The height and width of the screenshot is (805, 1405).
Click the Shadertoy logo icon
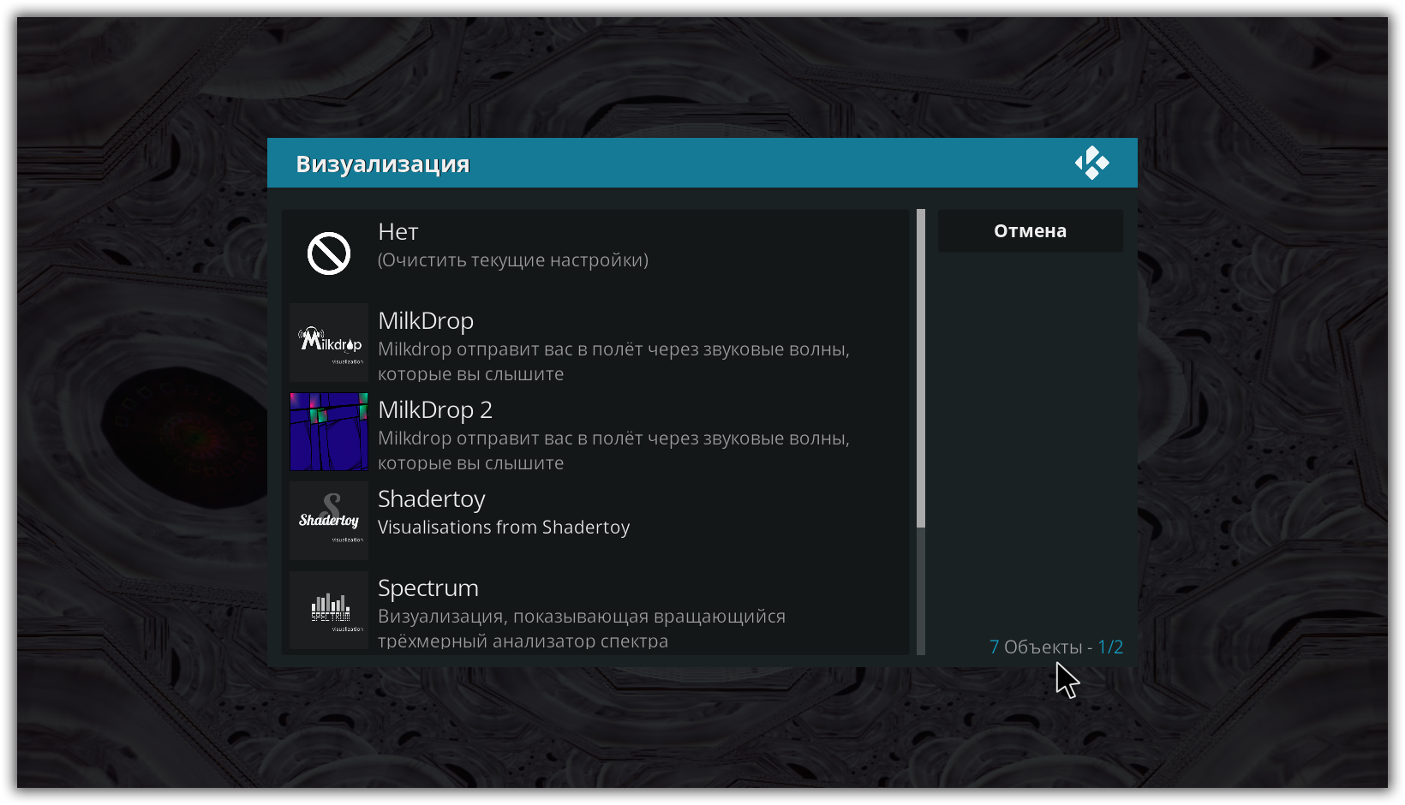(329, 521)
